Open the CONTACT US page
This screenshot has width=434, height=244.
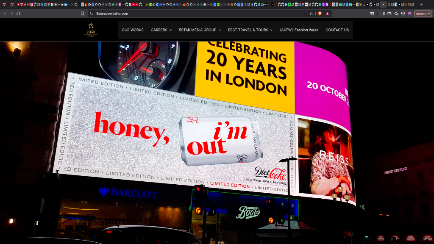(x=337, y=30)
